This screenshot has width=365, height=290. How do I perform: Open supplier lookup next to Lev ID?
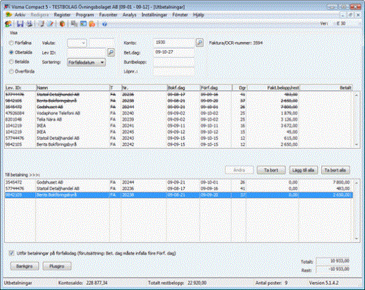(111, 52)
